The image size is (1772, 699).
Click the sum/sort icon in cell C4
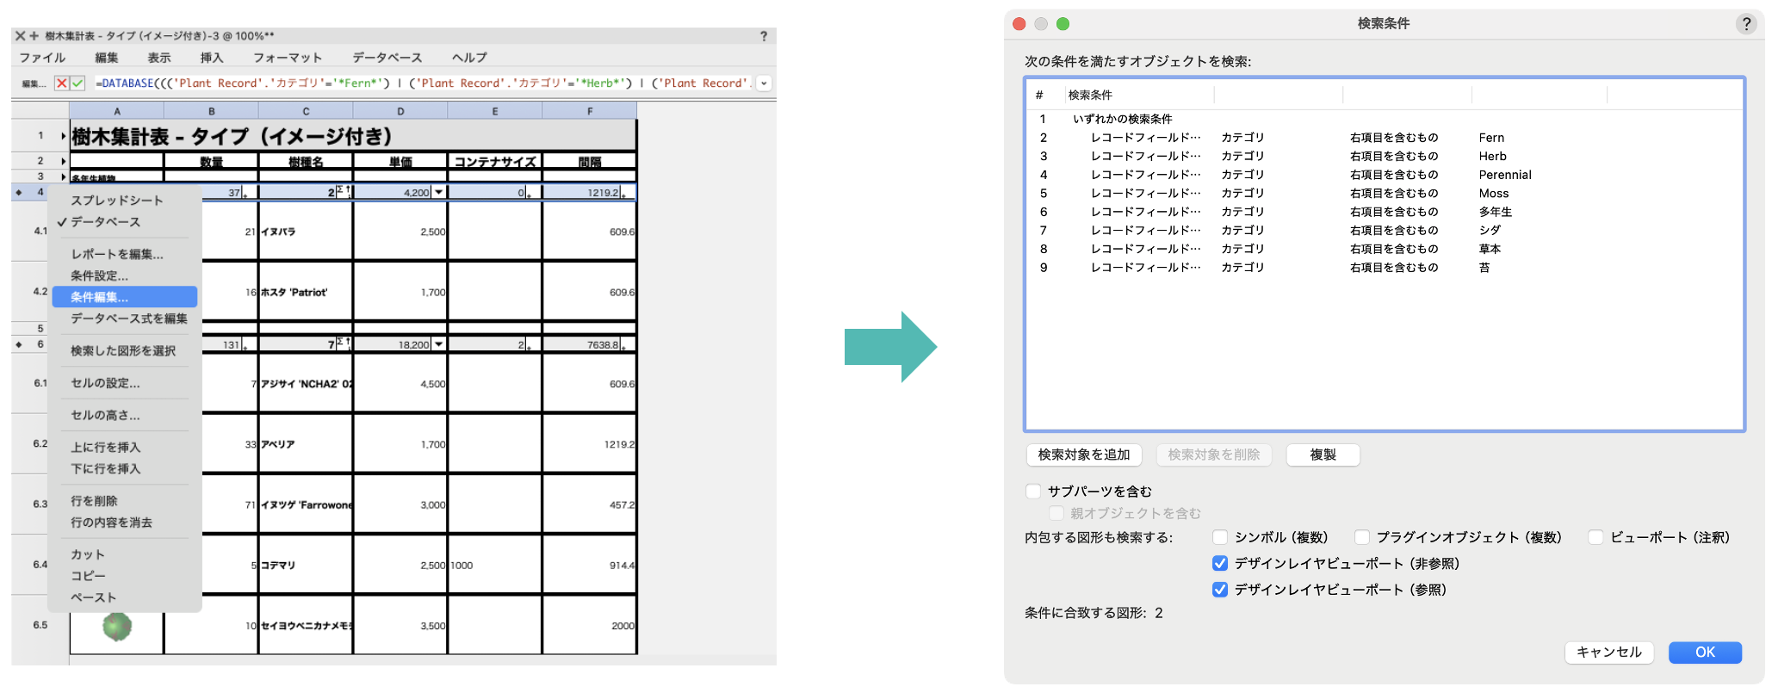tap(343, 192)
